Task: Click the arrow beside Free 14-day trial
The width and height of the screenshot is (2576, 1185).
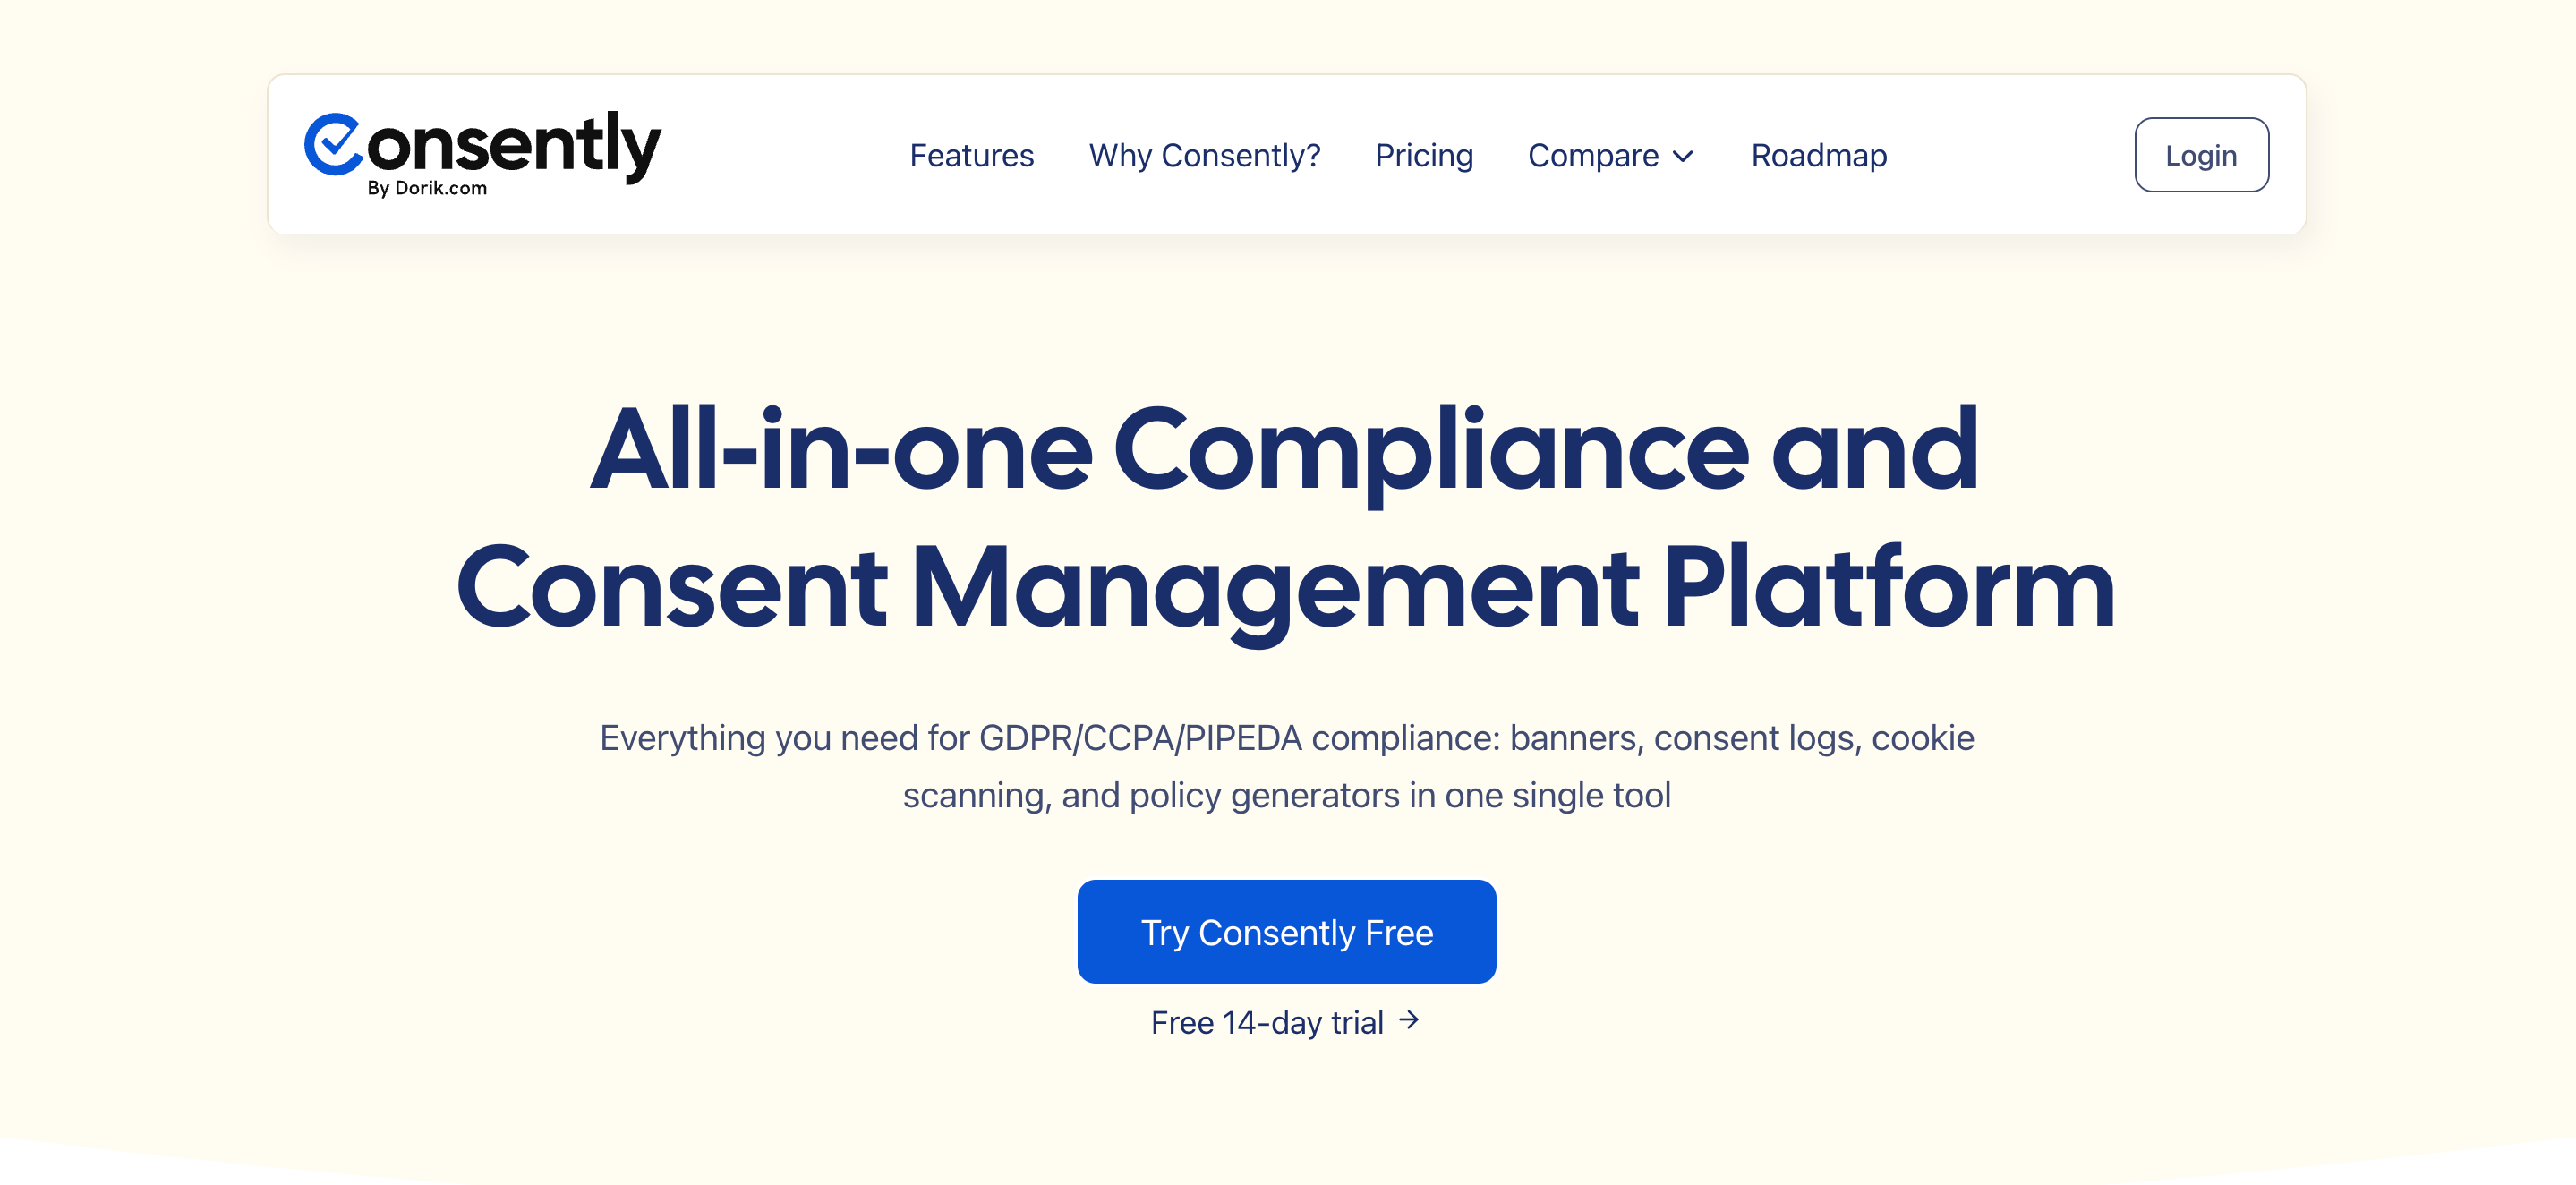Action: click(1408, 1020)
